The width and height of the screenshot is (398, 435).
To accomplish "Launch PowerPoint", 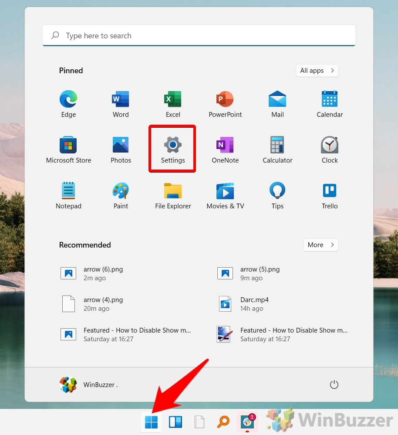I will coord(225,104).
